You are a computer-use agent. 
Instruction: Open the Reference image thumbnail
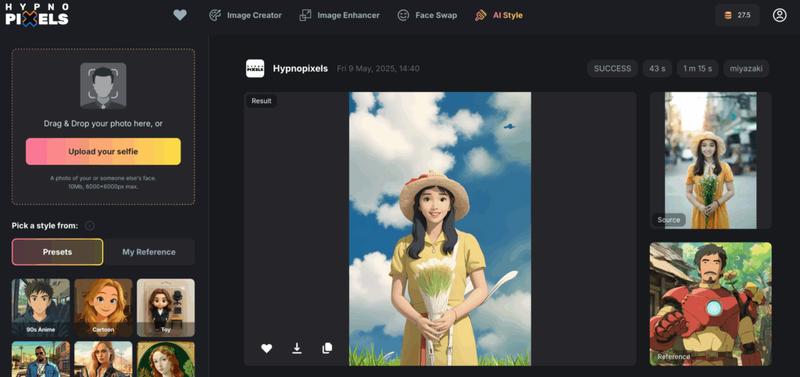click(x=710, y=304)
